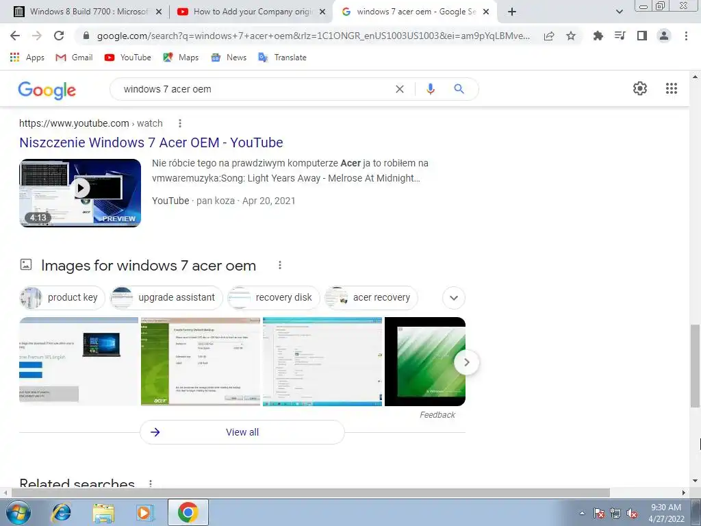Image resolution: width=701 pixels, height=526 pixels.
Task: Filter images by upgrade assistant chip
Action: tap(166, 297)
